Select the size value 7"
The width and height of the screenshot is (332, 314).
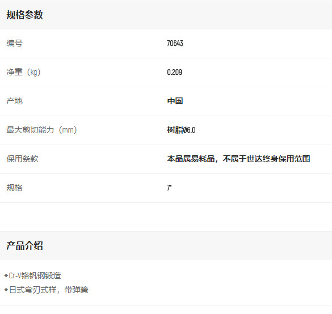click(x=169, y=188)
